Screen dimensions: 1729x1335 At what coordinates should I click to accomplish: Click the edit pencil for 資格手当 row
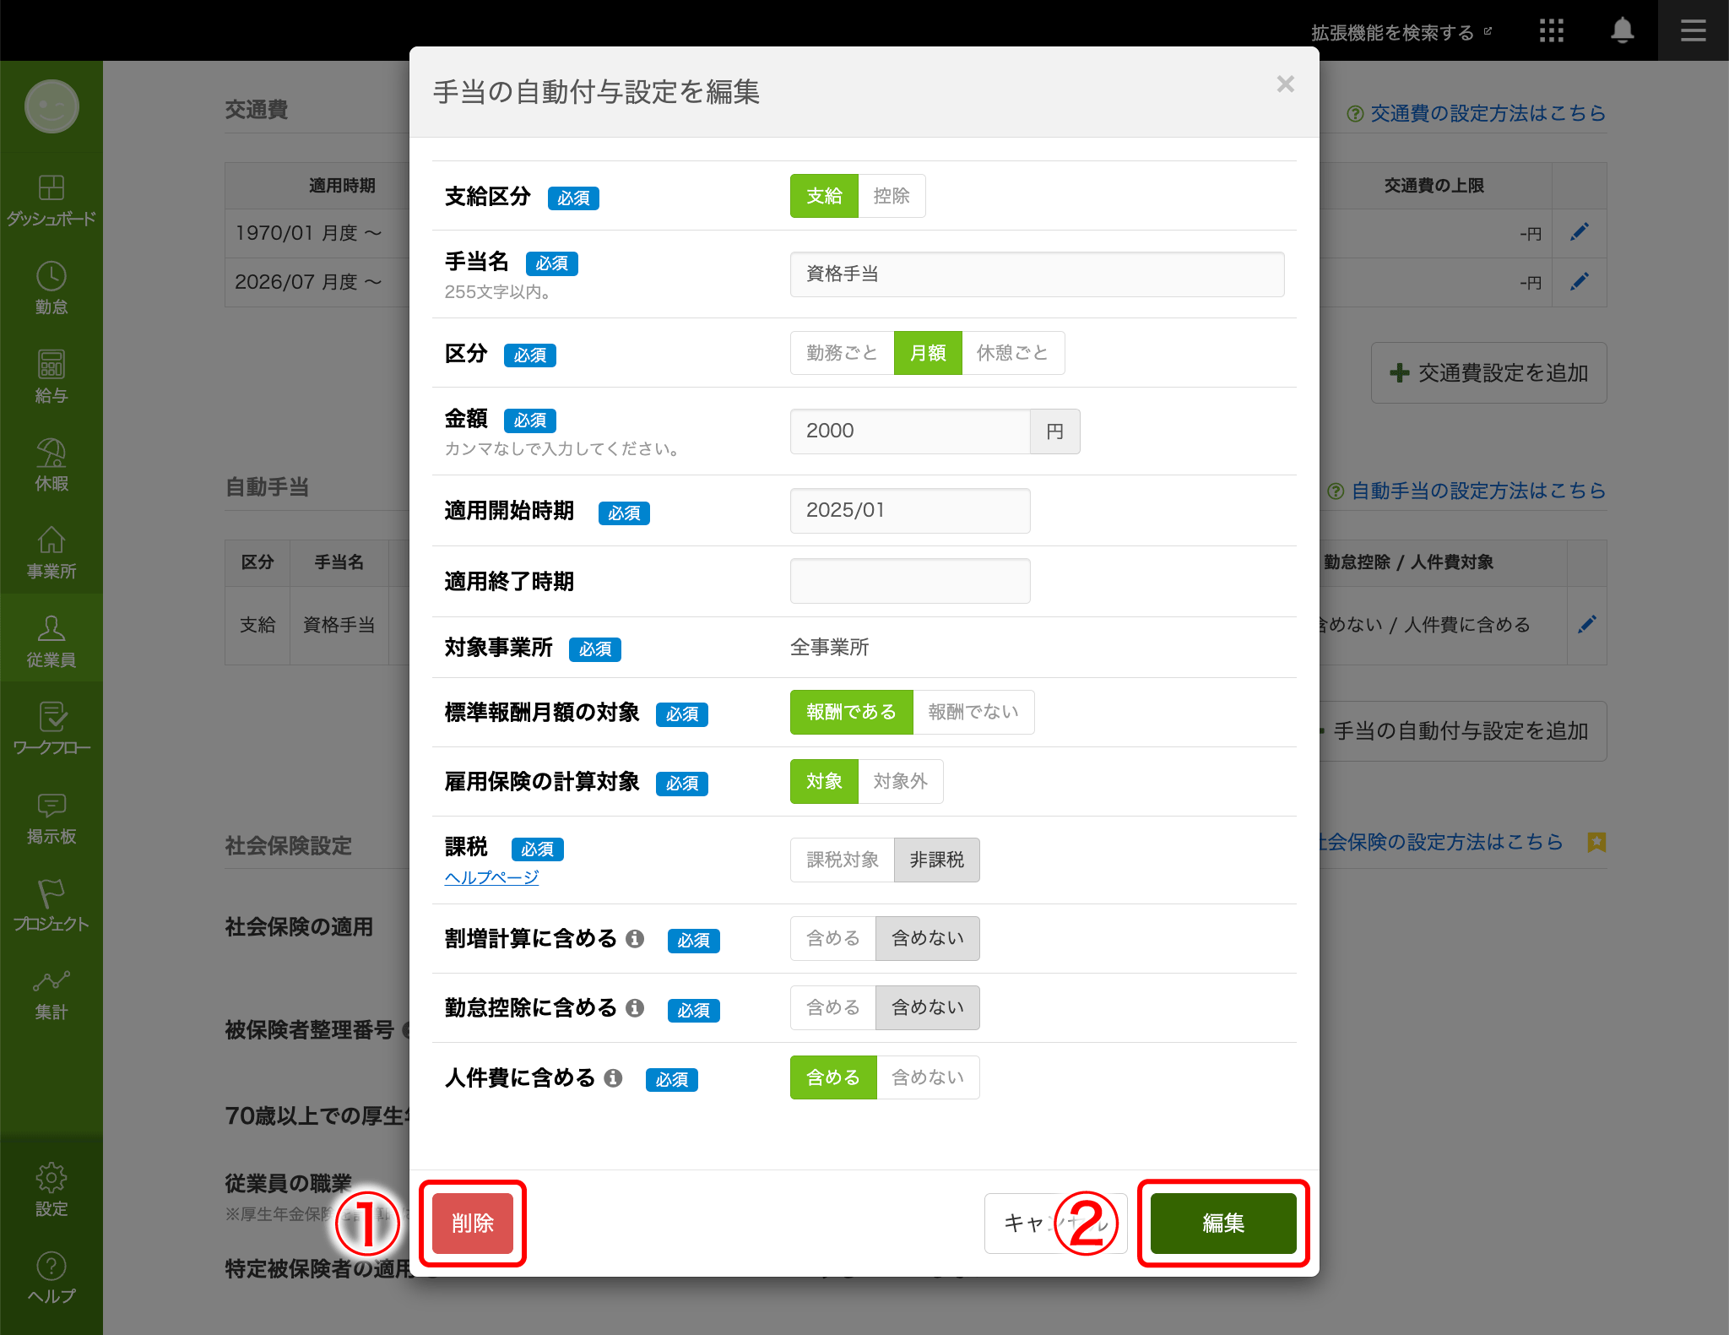pos(1586,624)
